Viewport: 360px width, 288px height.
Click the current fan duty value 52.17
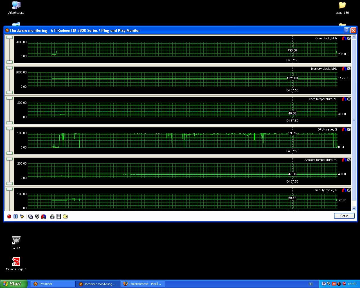pyautogui.click(x=342, y=200)
